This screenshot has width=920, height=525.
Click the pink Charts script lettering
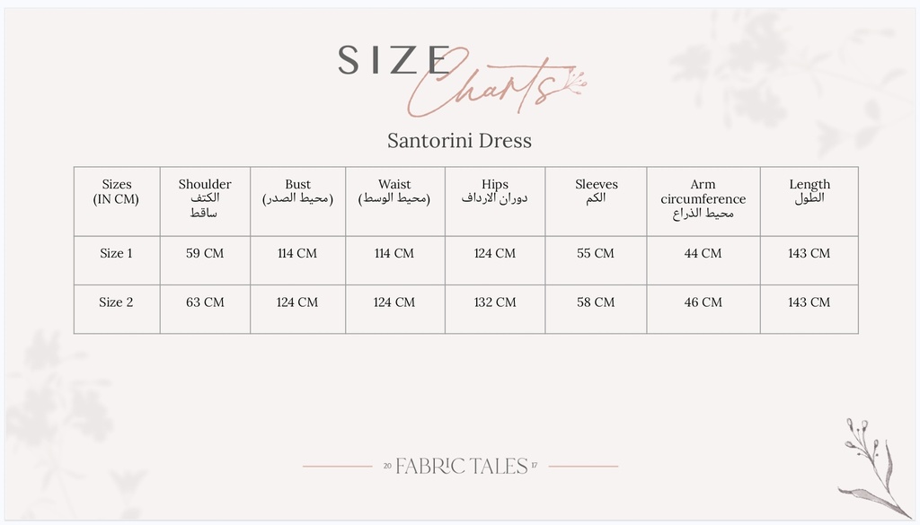click(x=496, y=83)
